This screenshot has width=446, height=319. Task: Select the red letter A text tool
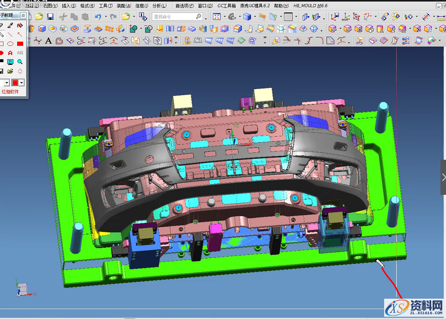pos(10,53)
